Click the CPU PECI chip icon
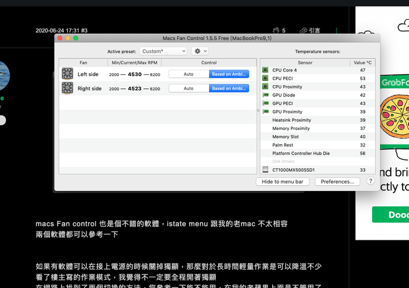This screenshot has height=288, width=409. [265, 78]
